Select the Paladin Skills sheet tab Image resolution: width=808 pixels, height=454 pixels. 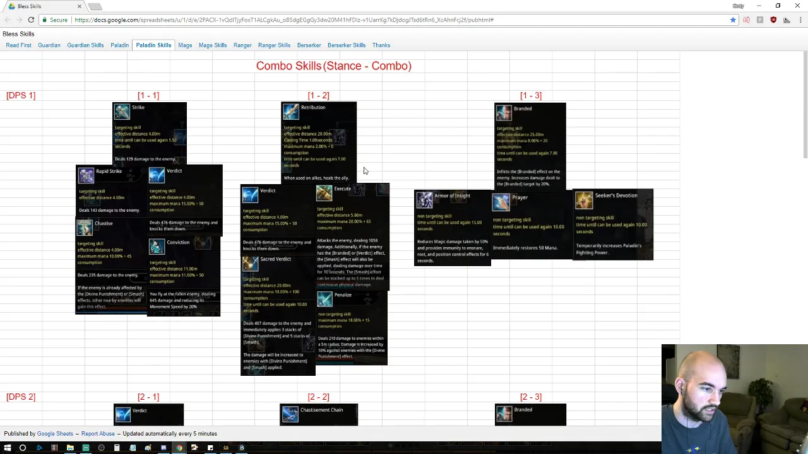coord(153,45)
